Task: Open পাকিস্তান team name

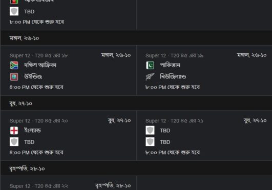Action: pyautogui.click(x=170, y=66)
